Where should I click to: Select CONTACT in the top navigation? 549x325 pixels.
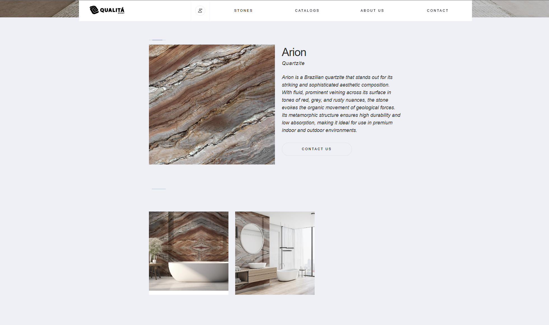click(438, 11)
